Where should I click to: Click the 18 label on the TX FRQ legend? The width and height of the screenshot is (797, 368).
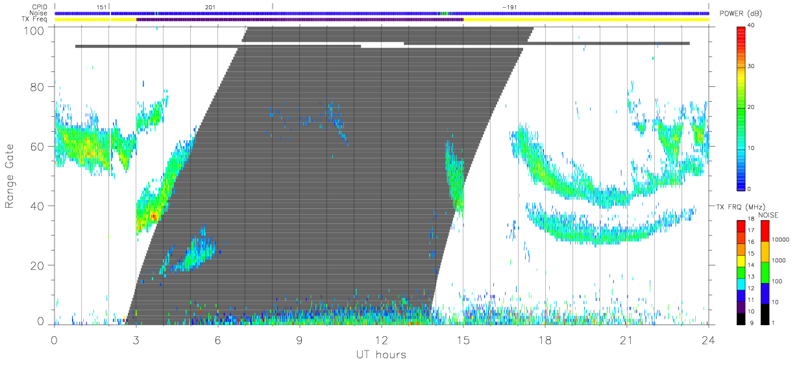pyautogui.click(x=751, y=219)
